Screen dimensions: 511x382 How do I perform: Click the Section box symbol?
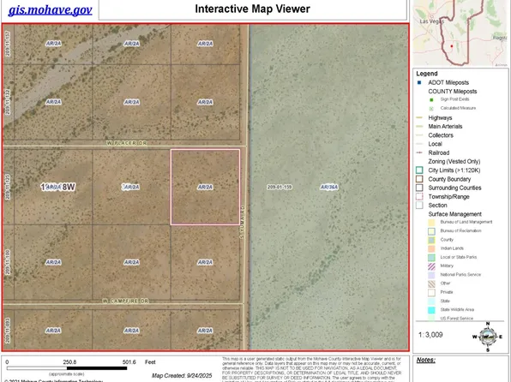point(419,206)
